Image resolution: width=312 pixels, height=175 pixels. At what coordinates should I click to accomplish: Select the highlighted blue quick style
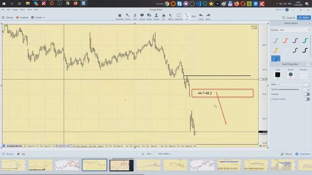coord(275,58)
